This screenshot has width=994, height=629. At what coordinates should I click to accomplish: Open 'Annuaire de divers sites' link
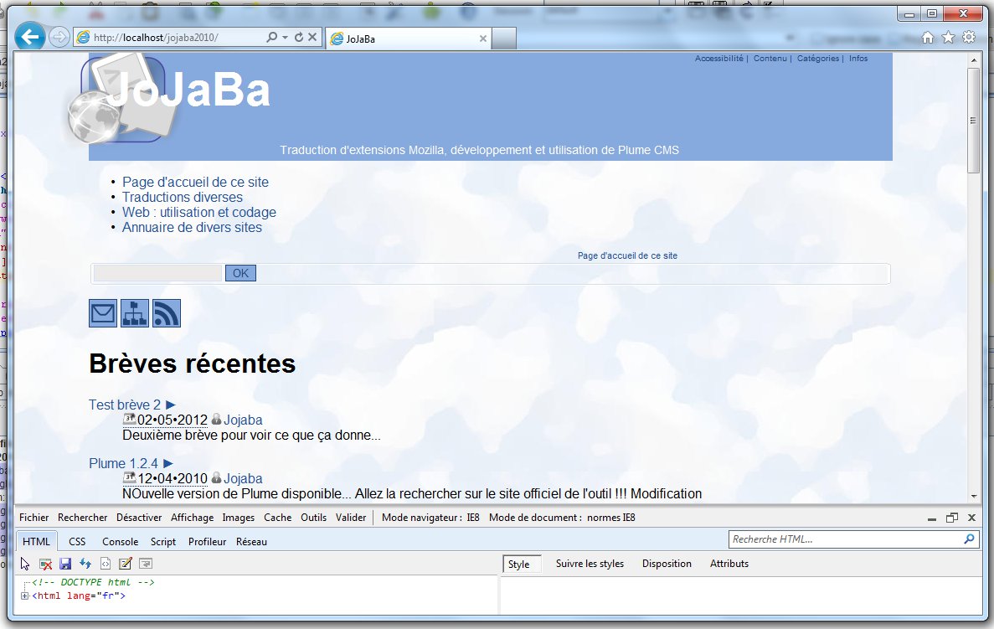click(x=192, y=228)
